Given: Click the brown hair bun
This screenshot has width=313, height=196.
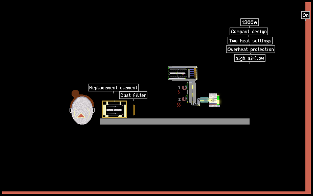Looking at the screenshot, I should click(x=75, y=93).
